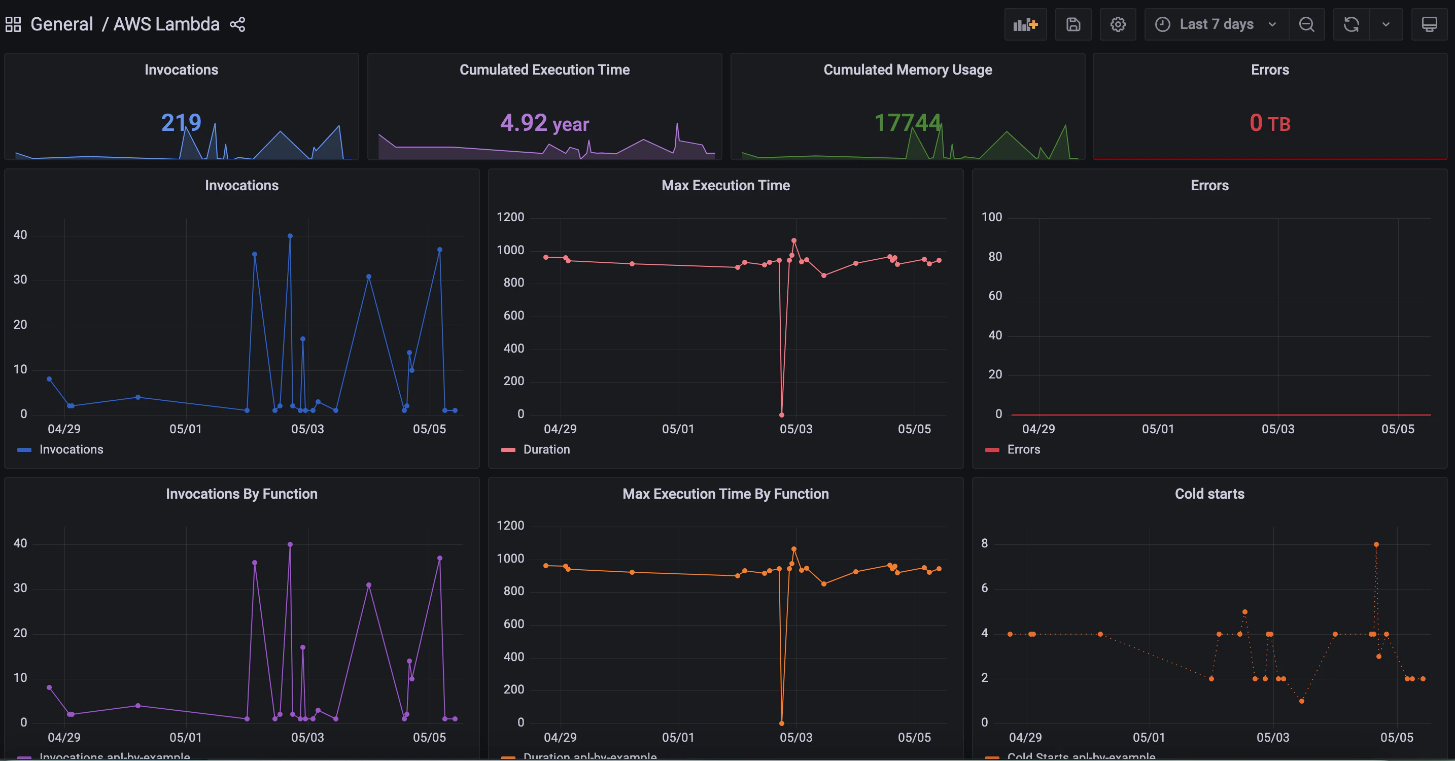Viewport: 1455px width, 761px height.
Task: Open dashboard settings gear
Action: coord(1118,24)
